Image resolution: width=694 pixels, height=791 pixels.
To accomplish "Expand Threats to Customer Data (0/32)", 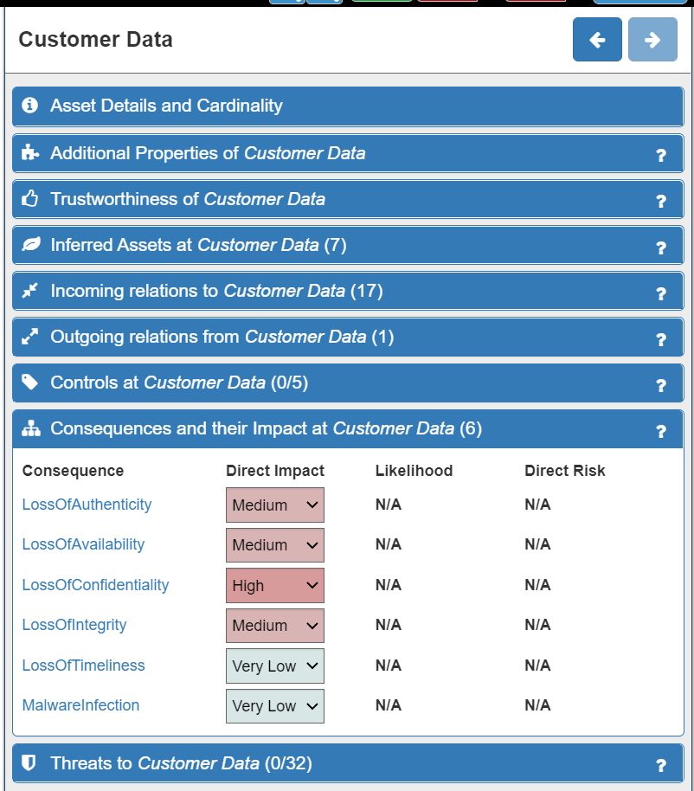I will pos(348,763).
